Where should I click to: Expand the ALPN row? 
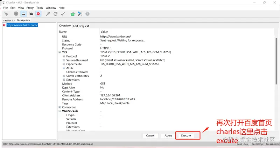pyautogui.click(x=64, y=68)
